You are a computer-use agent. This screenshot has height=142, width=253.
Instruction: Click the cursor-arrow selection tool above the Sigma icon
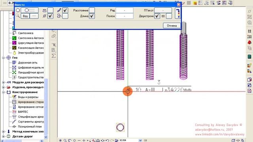point(54,45)
